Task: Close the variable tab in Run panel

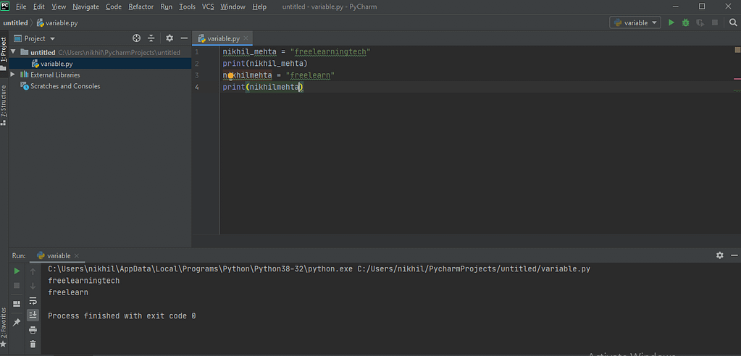Action: coord(77,255)
